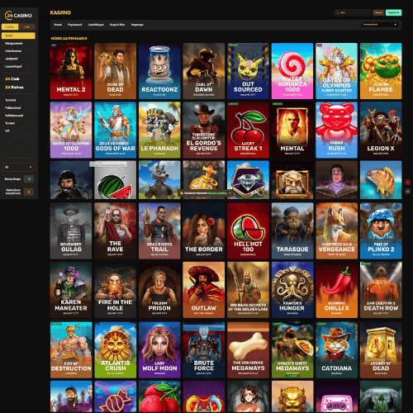Open the Outlaw game
413x413 pixels.
click(x=204, y=290)
